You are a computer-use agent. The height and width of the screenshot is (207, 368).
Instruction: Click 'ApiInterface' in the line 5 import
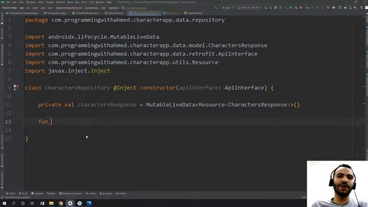[237, 54]
